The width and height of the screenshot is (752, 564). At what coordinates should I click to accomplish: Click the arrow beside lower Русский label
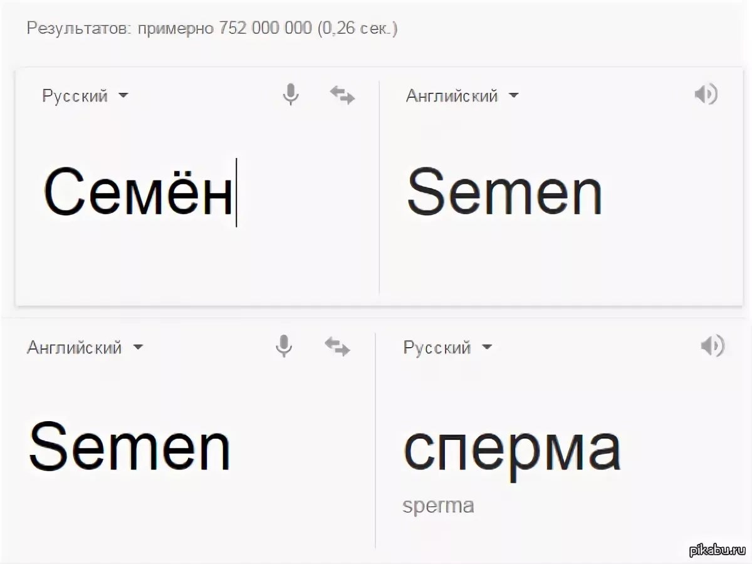[487, 347]
